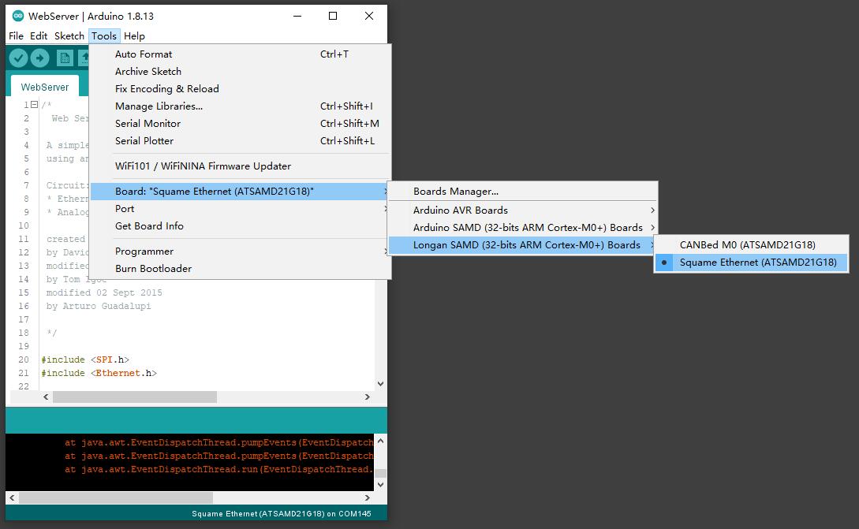Expand Arduino AVR Boards submenu
The image size is (859, 529).
coord(523,210)
